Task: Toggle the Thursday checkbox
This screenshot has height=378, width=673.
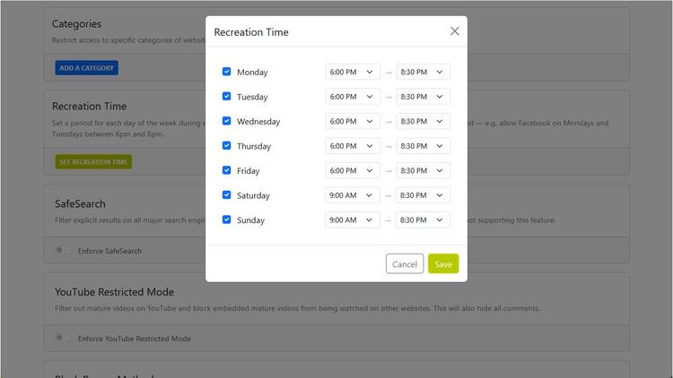Action: point(227,146)
